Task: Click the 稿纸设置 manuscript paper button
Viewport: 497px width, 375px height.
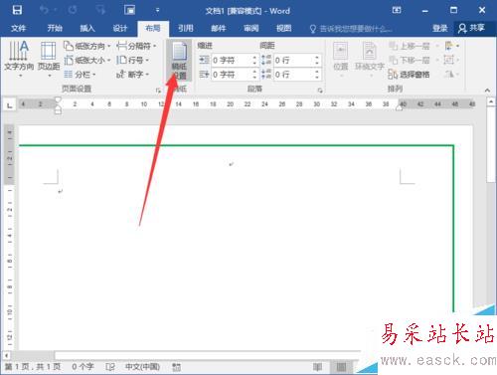Action: tap(179, 61)
